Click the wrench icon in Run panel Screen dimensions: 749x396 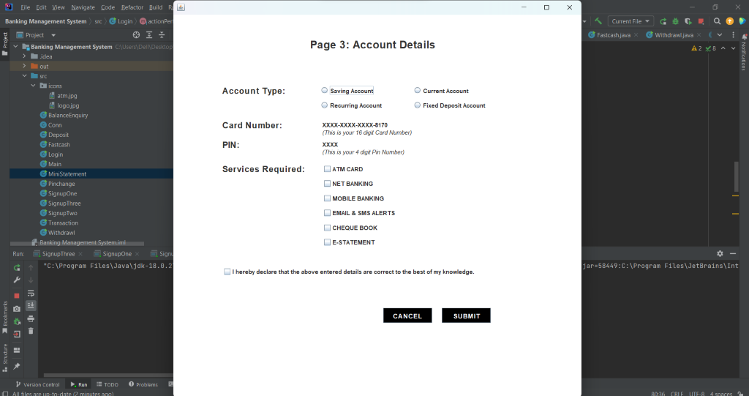17,280
